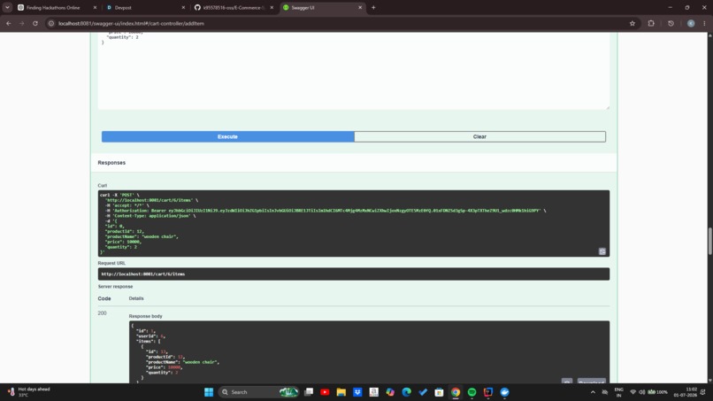Click the 200 response code

(102, 313)
